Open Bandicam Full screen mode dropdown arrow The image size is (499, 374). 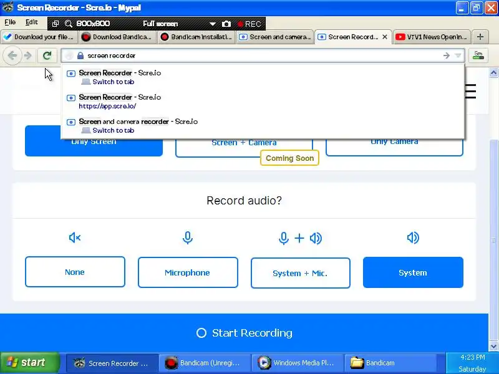click(213, 24)
